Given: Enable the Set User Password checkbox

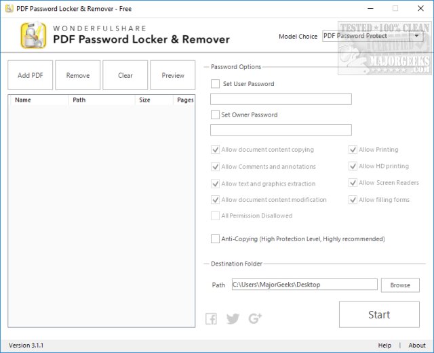Looking at the screenshot, I should [215, 84].
